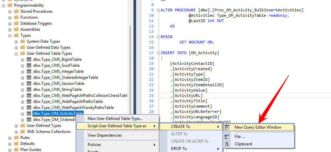Viewport: 331px width, 152px height.
Task: Select DROP To in the script submenu
Action: pyautogui.click(x=179, y=148)
